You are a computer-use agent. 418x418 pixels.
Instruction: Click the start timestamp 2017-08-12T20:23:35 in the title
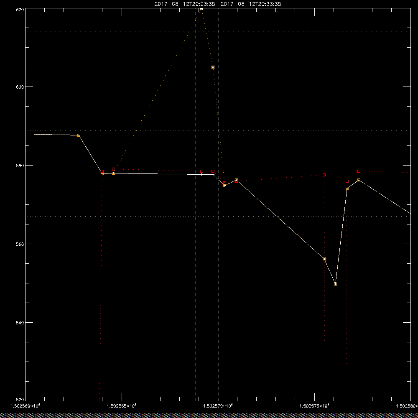(184, 4)
